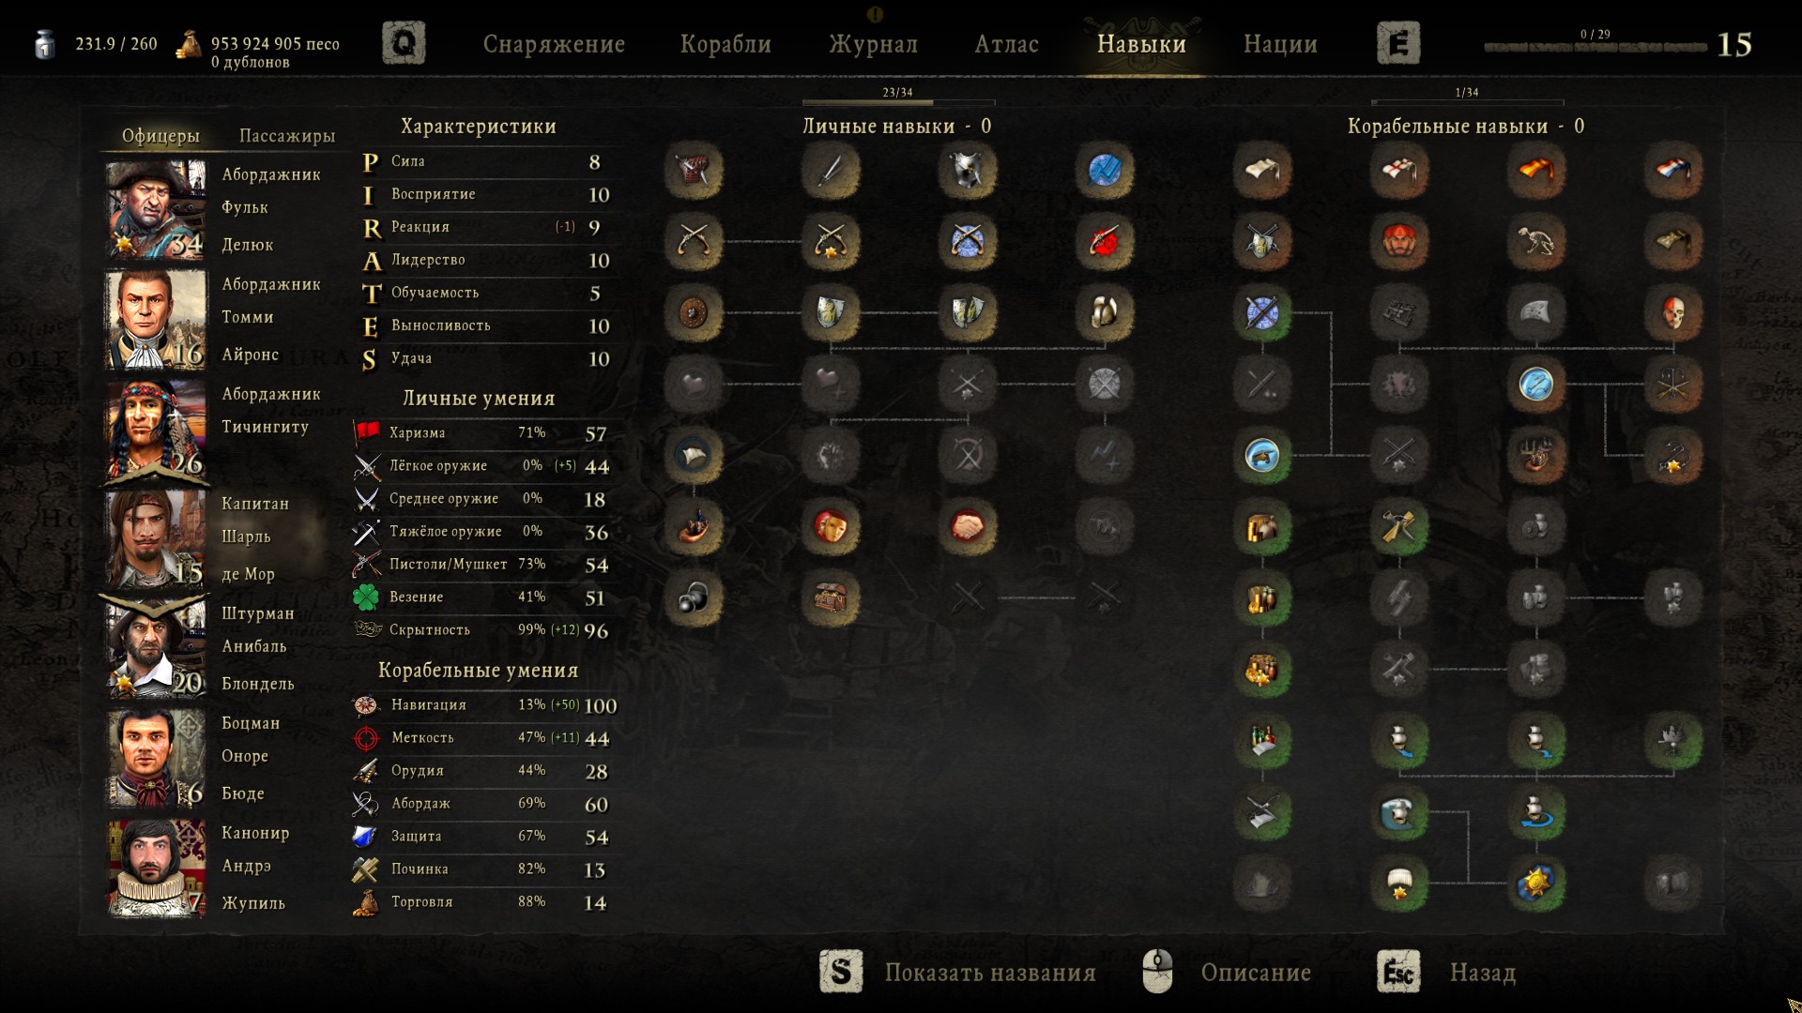
Task: Select officer Томми Айронс portrait
Action: click(x=155, y=319)
